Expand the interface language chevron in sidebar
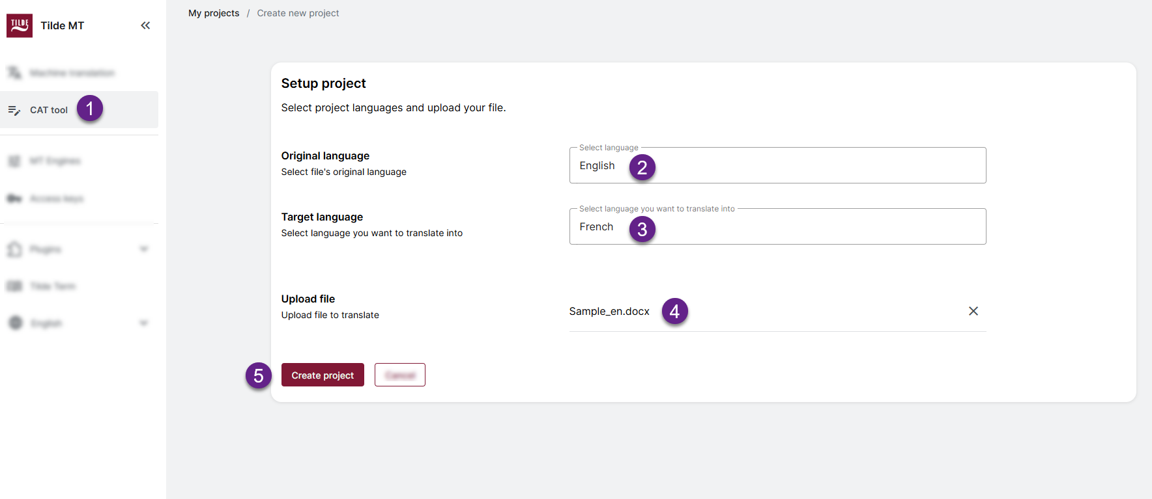This screenshot has width=1152, height=499. coord(144,323)
